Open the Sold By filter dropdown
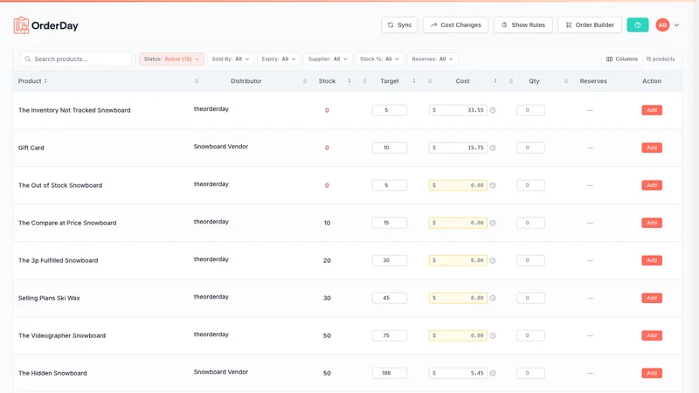Image resolution: width=699 pixels, height=393 pixels. pos(231,59)
